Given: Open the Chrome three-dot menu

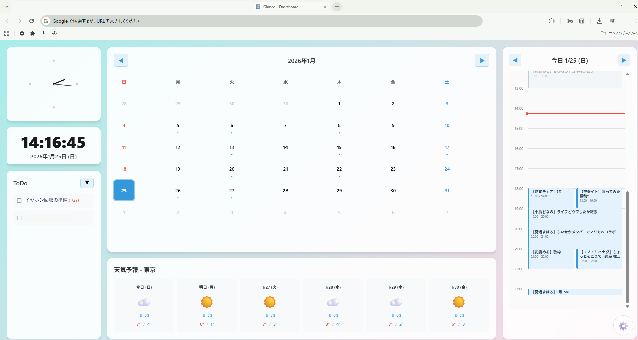Looking at the screenshot, I should [636, 21].
